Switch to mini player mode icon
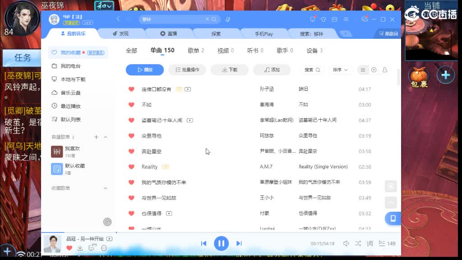 [365, 19]
